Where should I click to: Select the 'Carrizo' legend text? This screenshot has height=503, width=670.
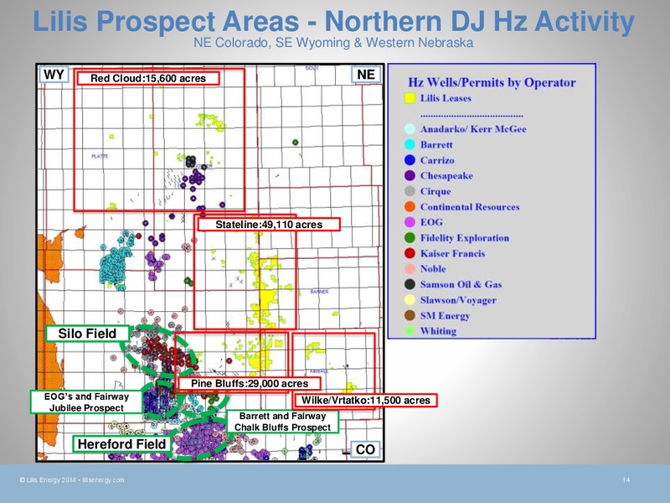point(437,160)
